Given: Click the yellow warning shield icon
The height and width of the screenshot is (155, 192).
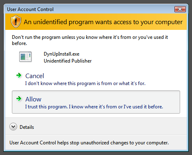Looking at the screenshot, I should [x=16, y=21].
